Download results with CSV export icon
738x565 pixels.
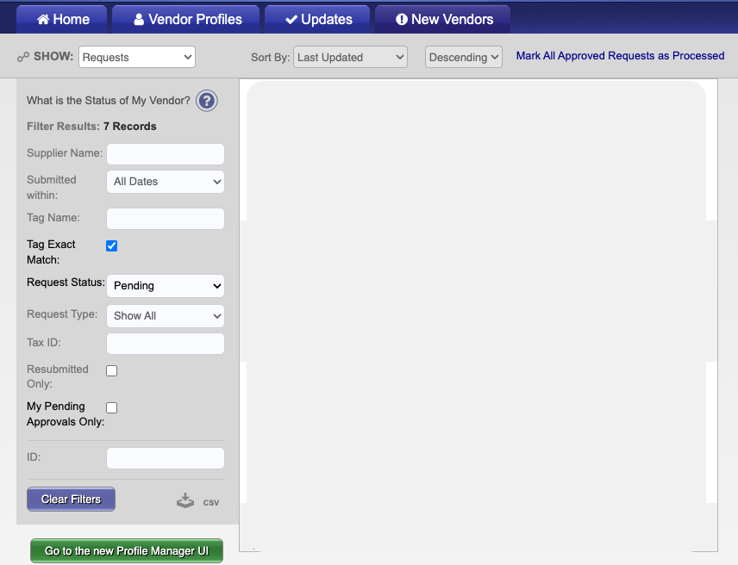pyautogui.click(x=185, y=500)
